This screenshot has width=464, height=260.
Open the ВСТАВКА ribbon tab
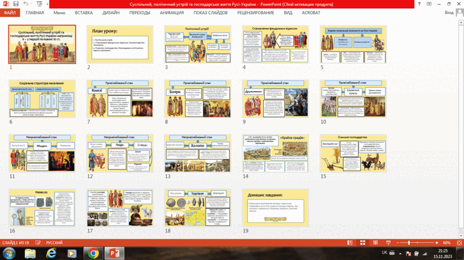pyautogui.click(x=84, y=13)
